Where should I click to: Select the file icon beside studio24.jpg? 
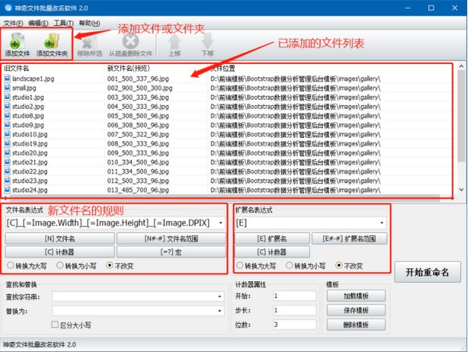pyautogui.click(x=8, y=190)
